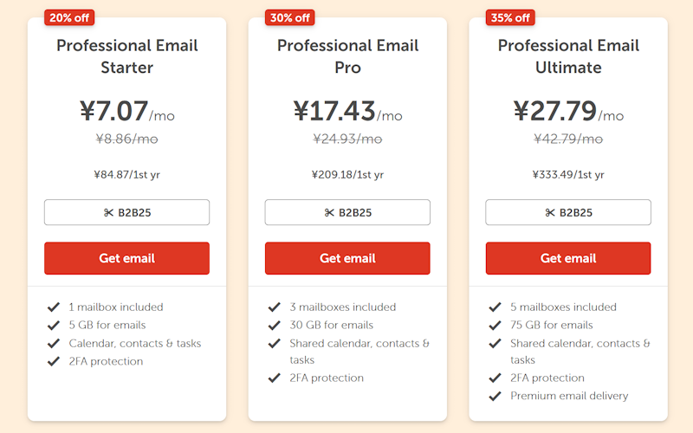Click the checkmark beside 'Premium email delivery'

click(x=495, y=397)
